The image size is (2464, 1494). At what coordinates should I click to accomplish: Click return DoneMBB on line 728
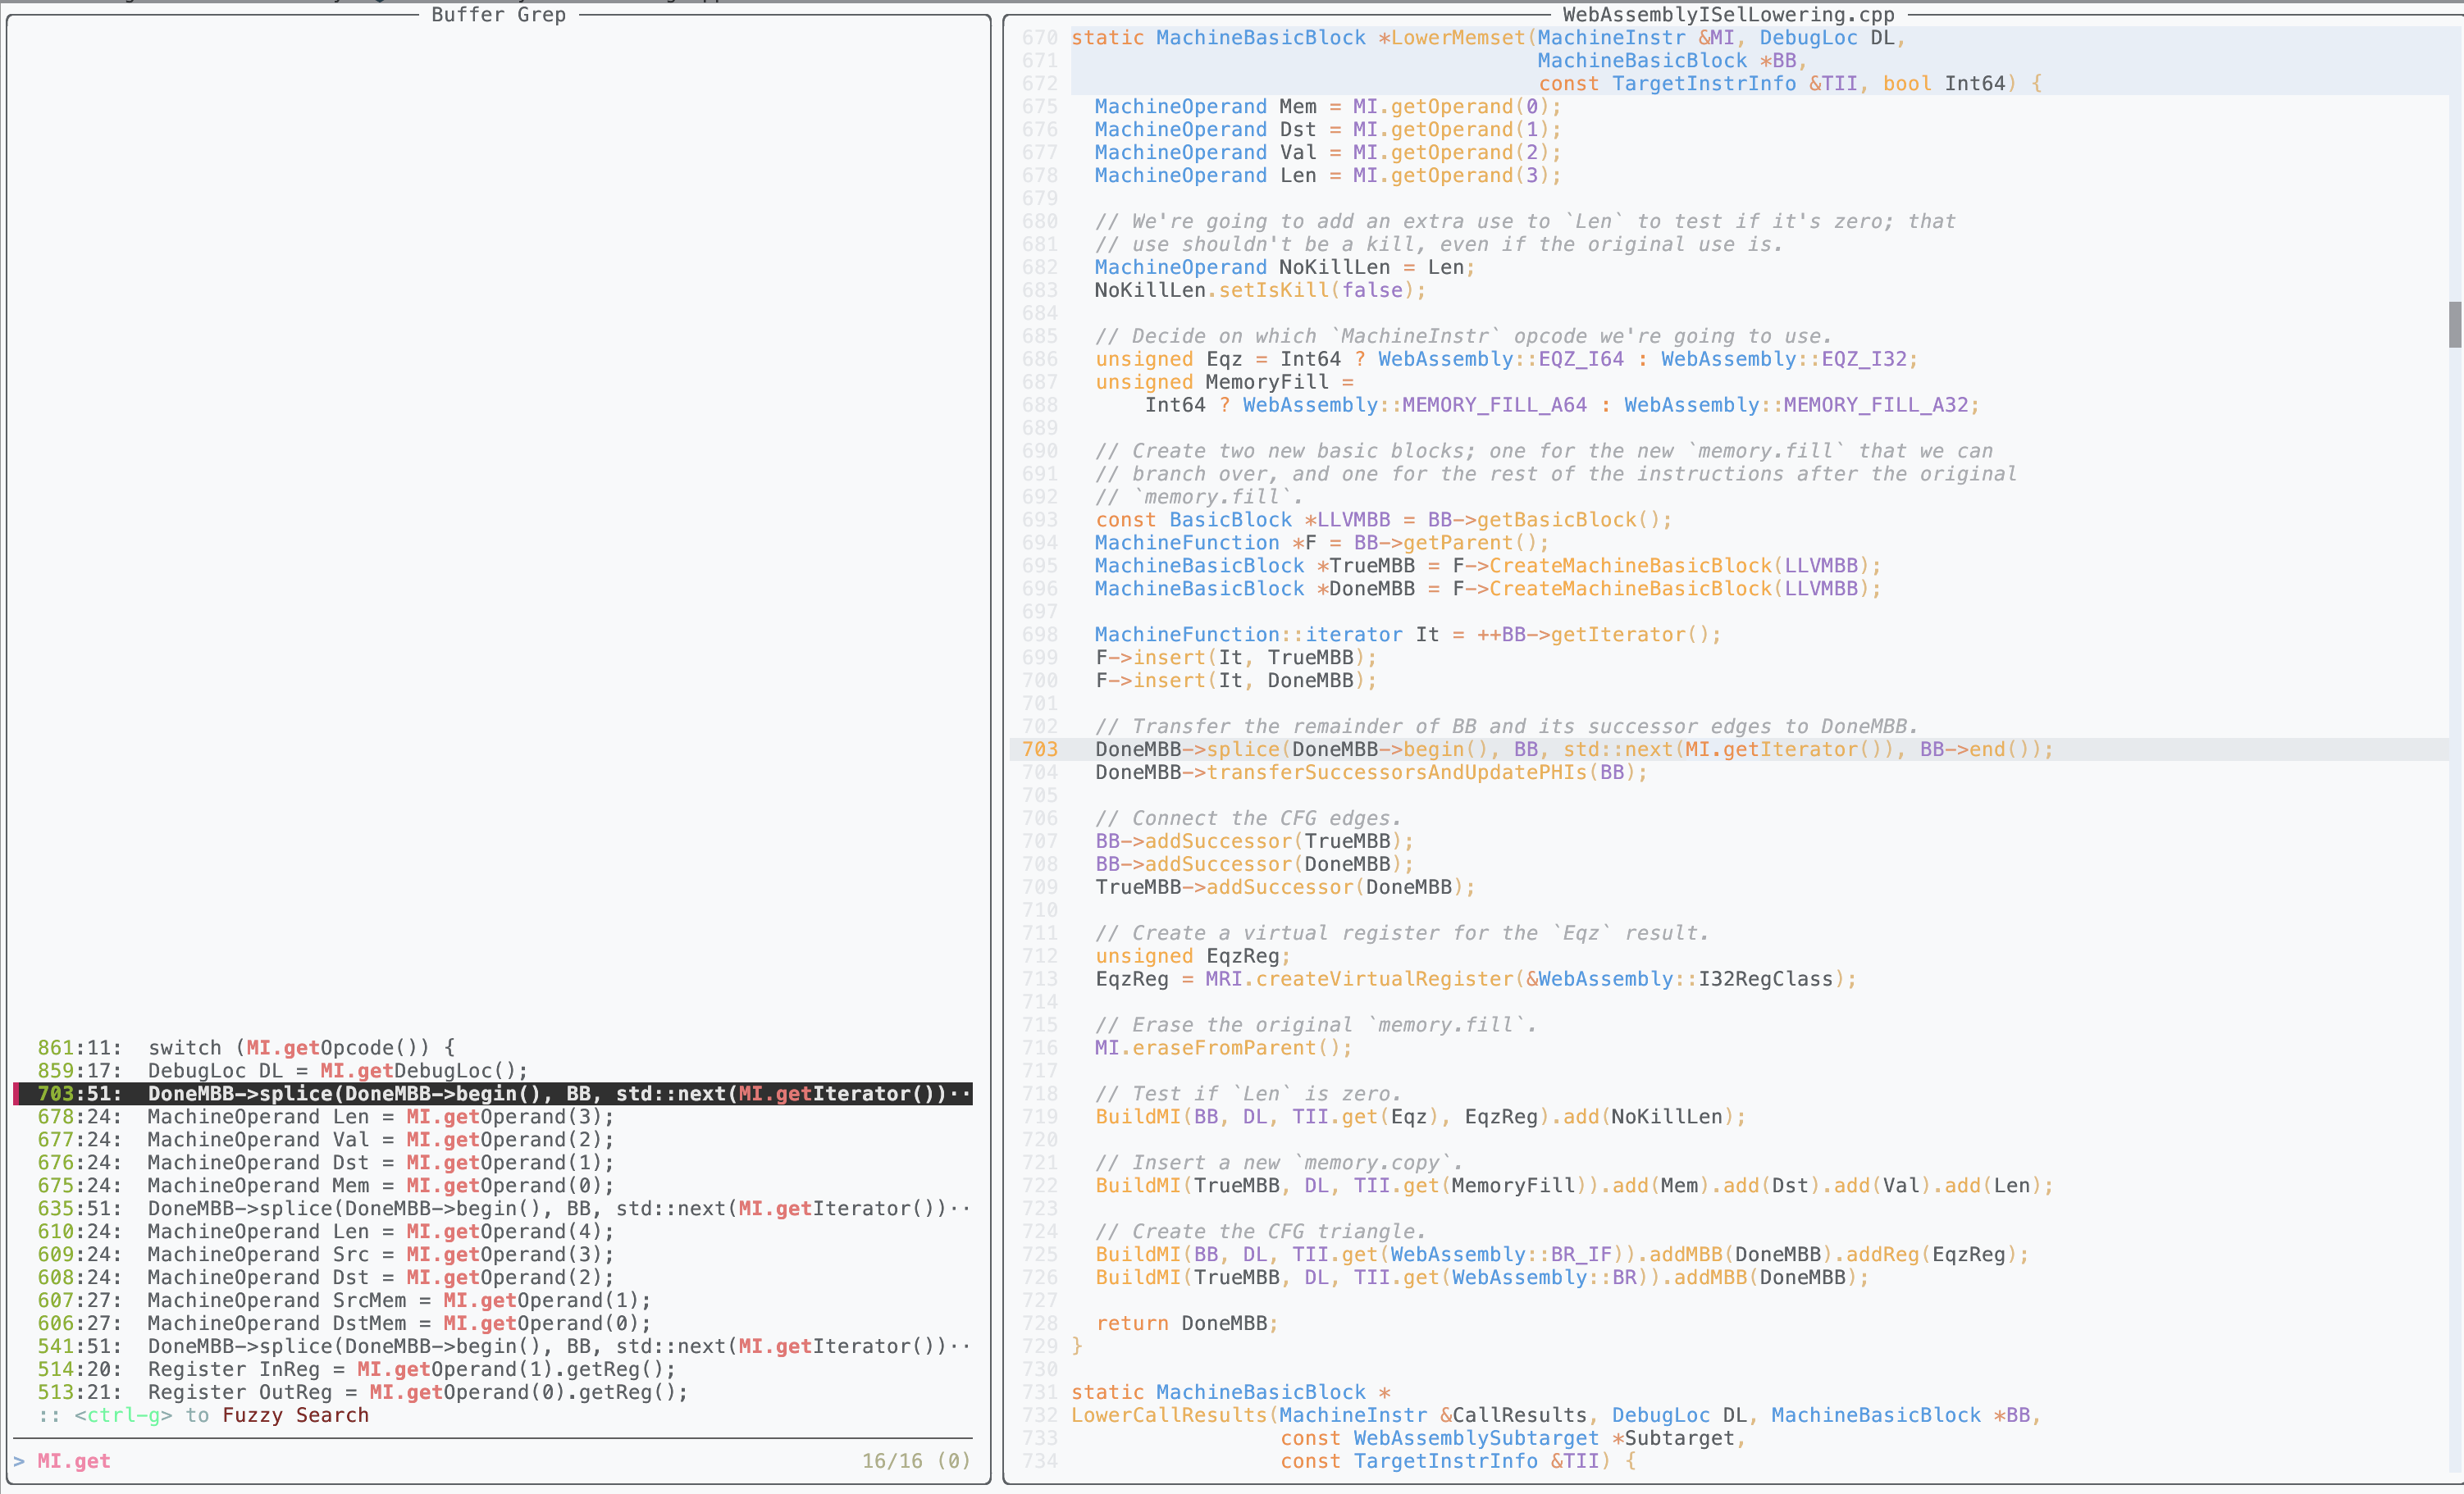[x=1187, y=1323]
